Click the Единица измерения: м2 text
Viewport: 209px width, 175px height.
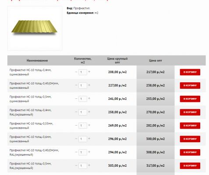tap(82, 13)
